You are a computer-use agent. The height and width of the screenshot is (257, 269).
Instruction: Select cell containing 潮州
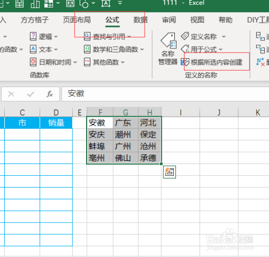(126, 134)
